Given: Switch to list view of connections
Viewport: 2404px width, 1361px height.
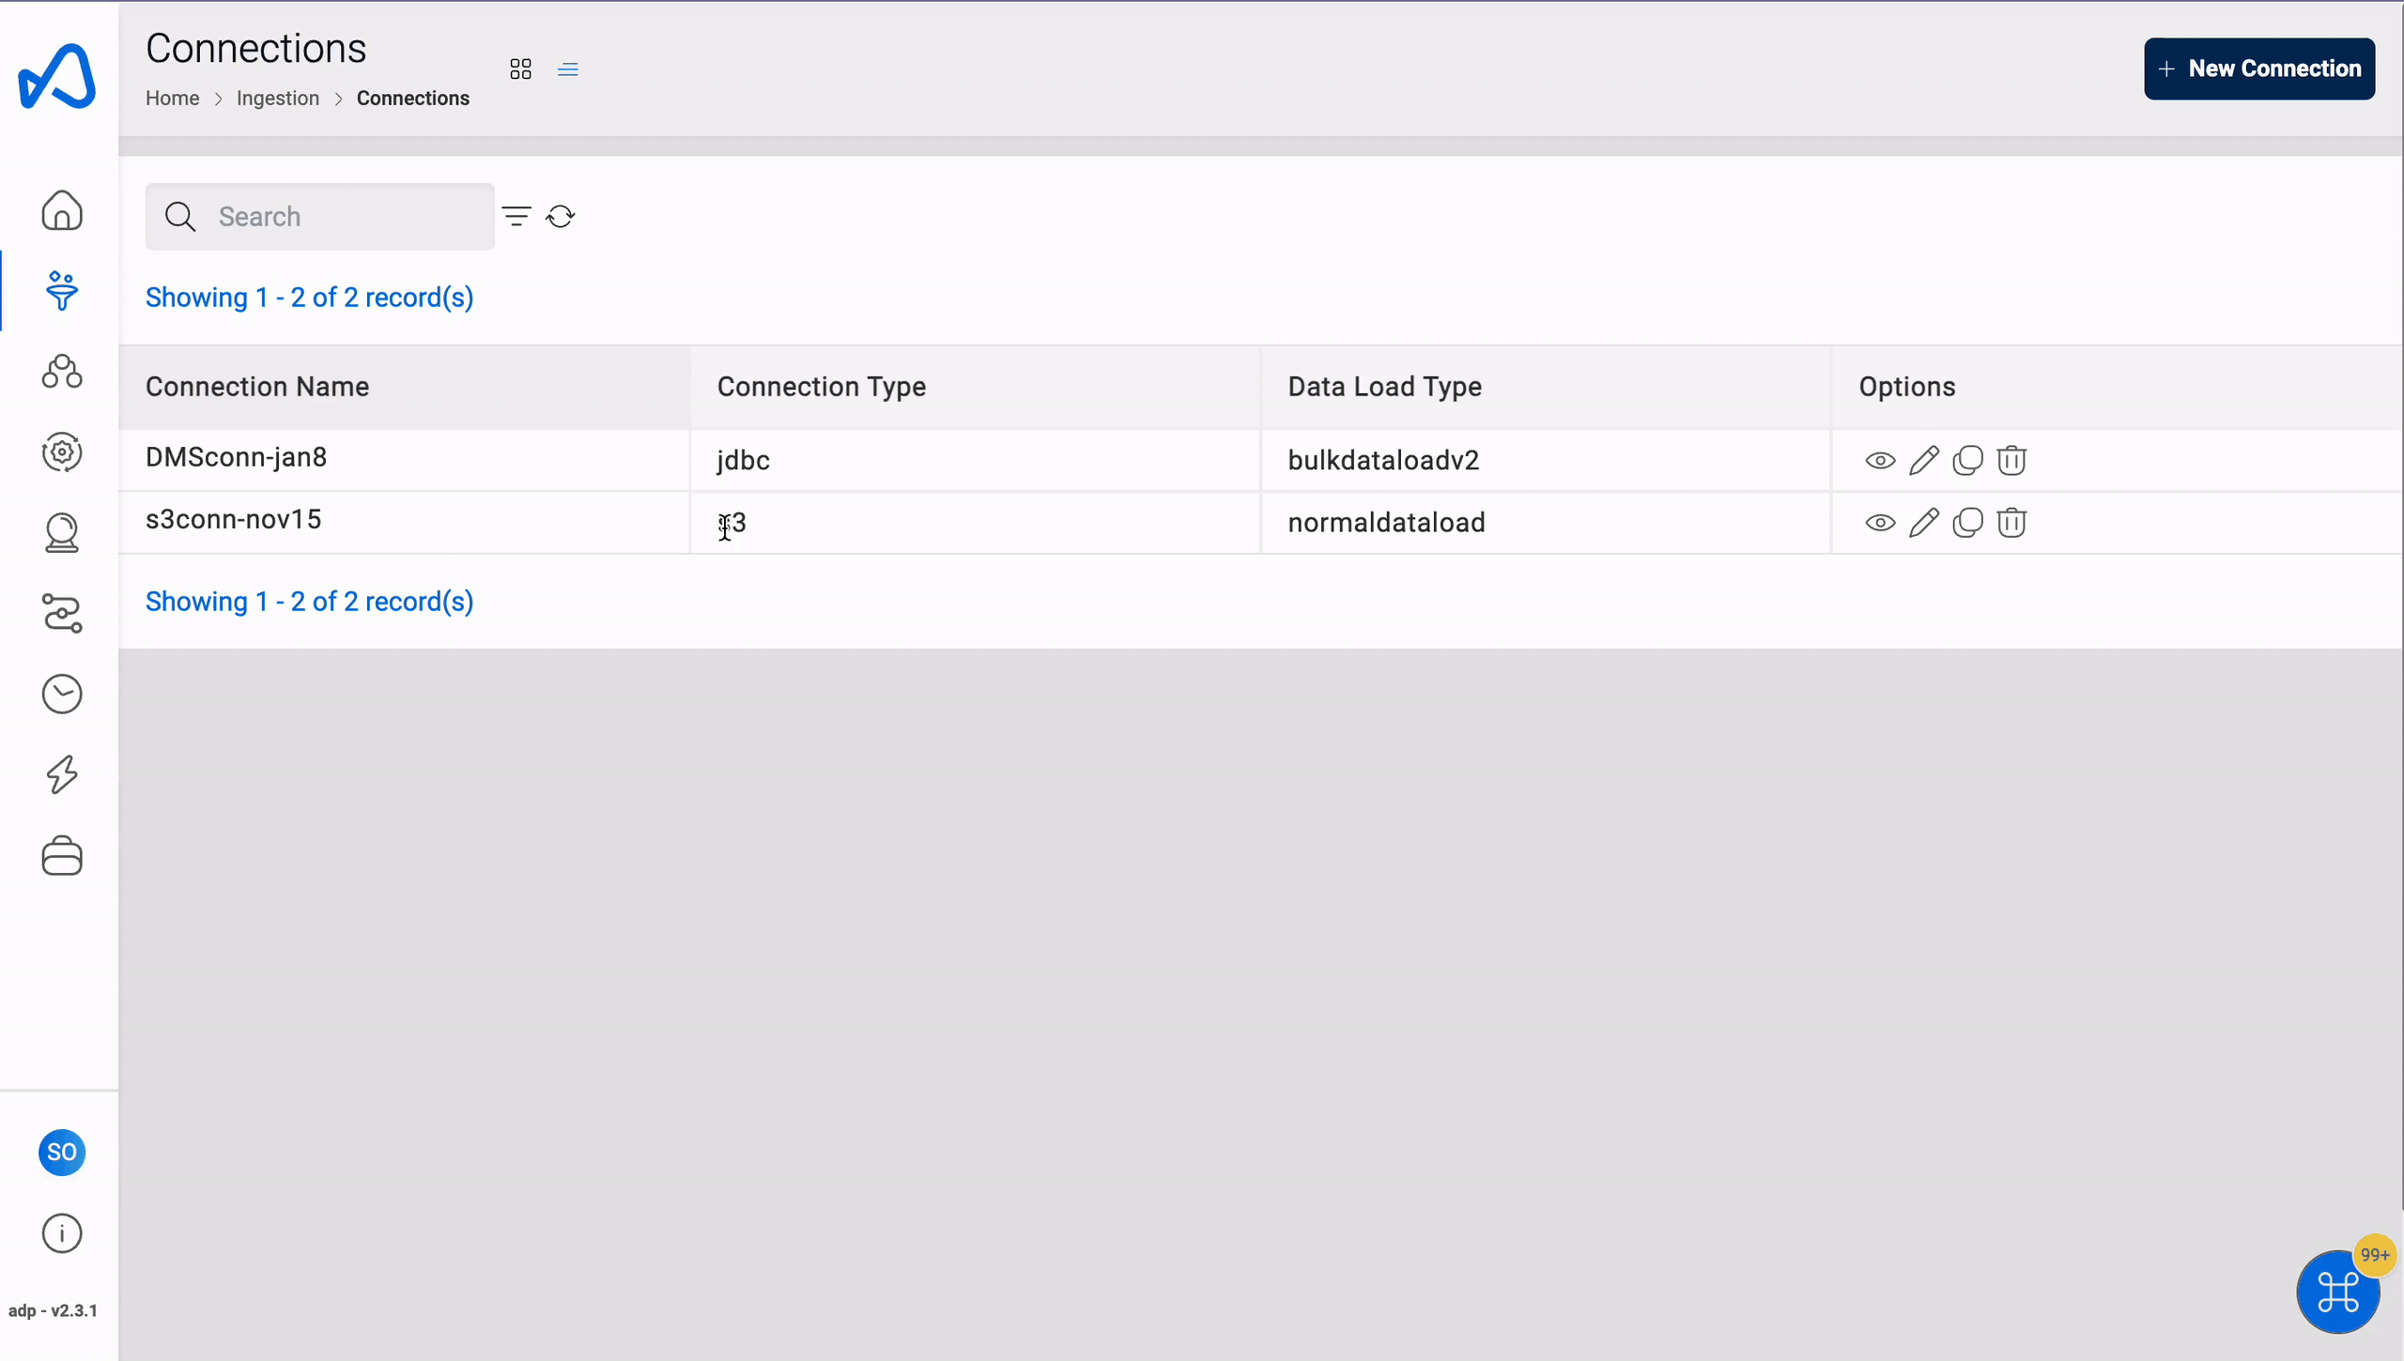Looking at the screenshot, I should coord(568,69).
